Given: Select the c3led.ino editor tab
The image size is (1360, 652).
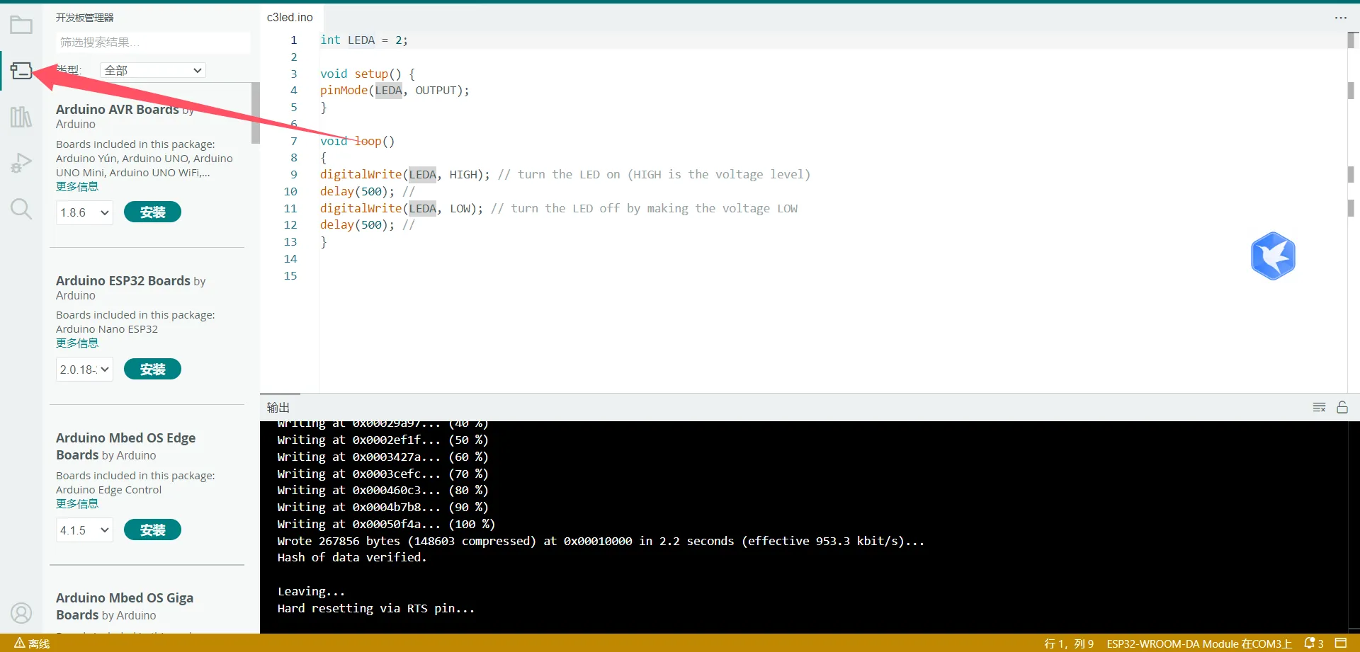Looking at the screenshot, I should [290, 17].
